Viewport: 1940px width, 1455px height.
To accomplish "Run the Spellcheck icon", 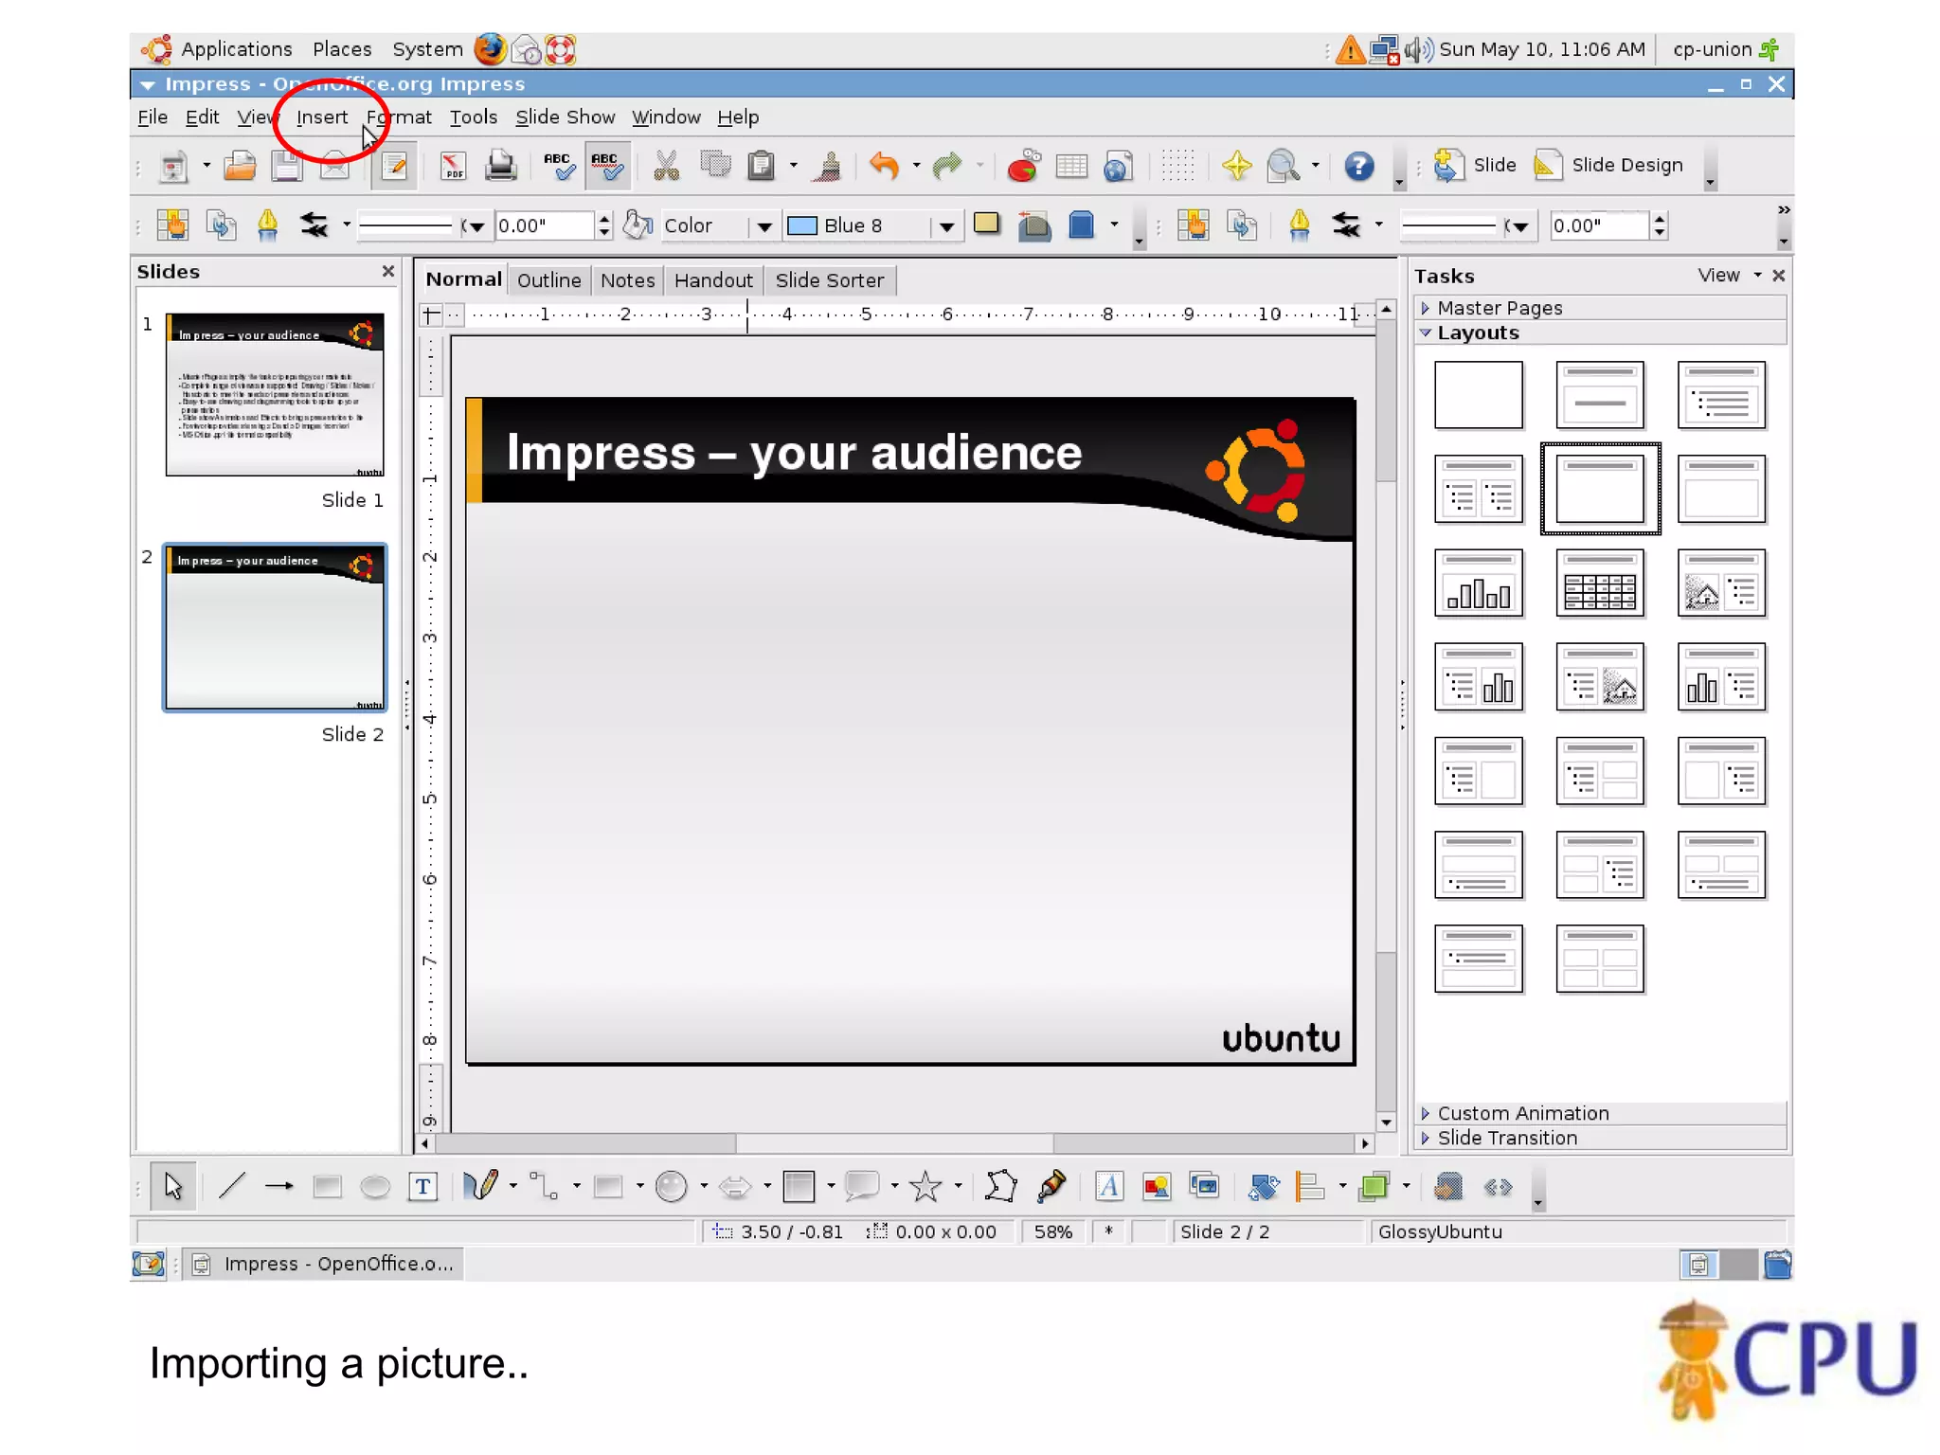I will 559,166.
